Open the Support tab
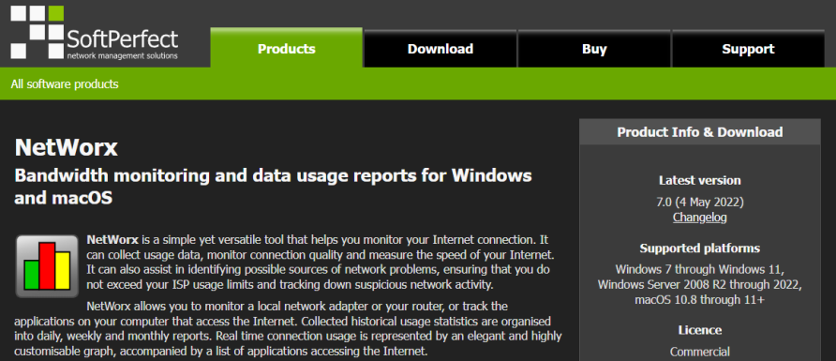Image resolution: width=836 pixels, height=361 pixels. pyautogui.click(x=748, y=49)
